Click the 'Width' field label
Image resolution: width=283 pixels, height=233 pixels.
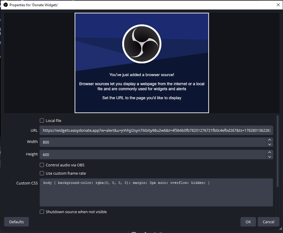click(x=32, y=142)
